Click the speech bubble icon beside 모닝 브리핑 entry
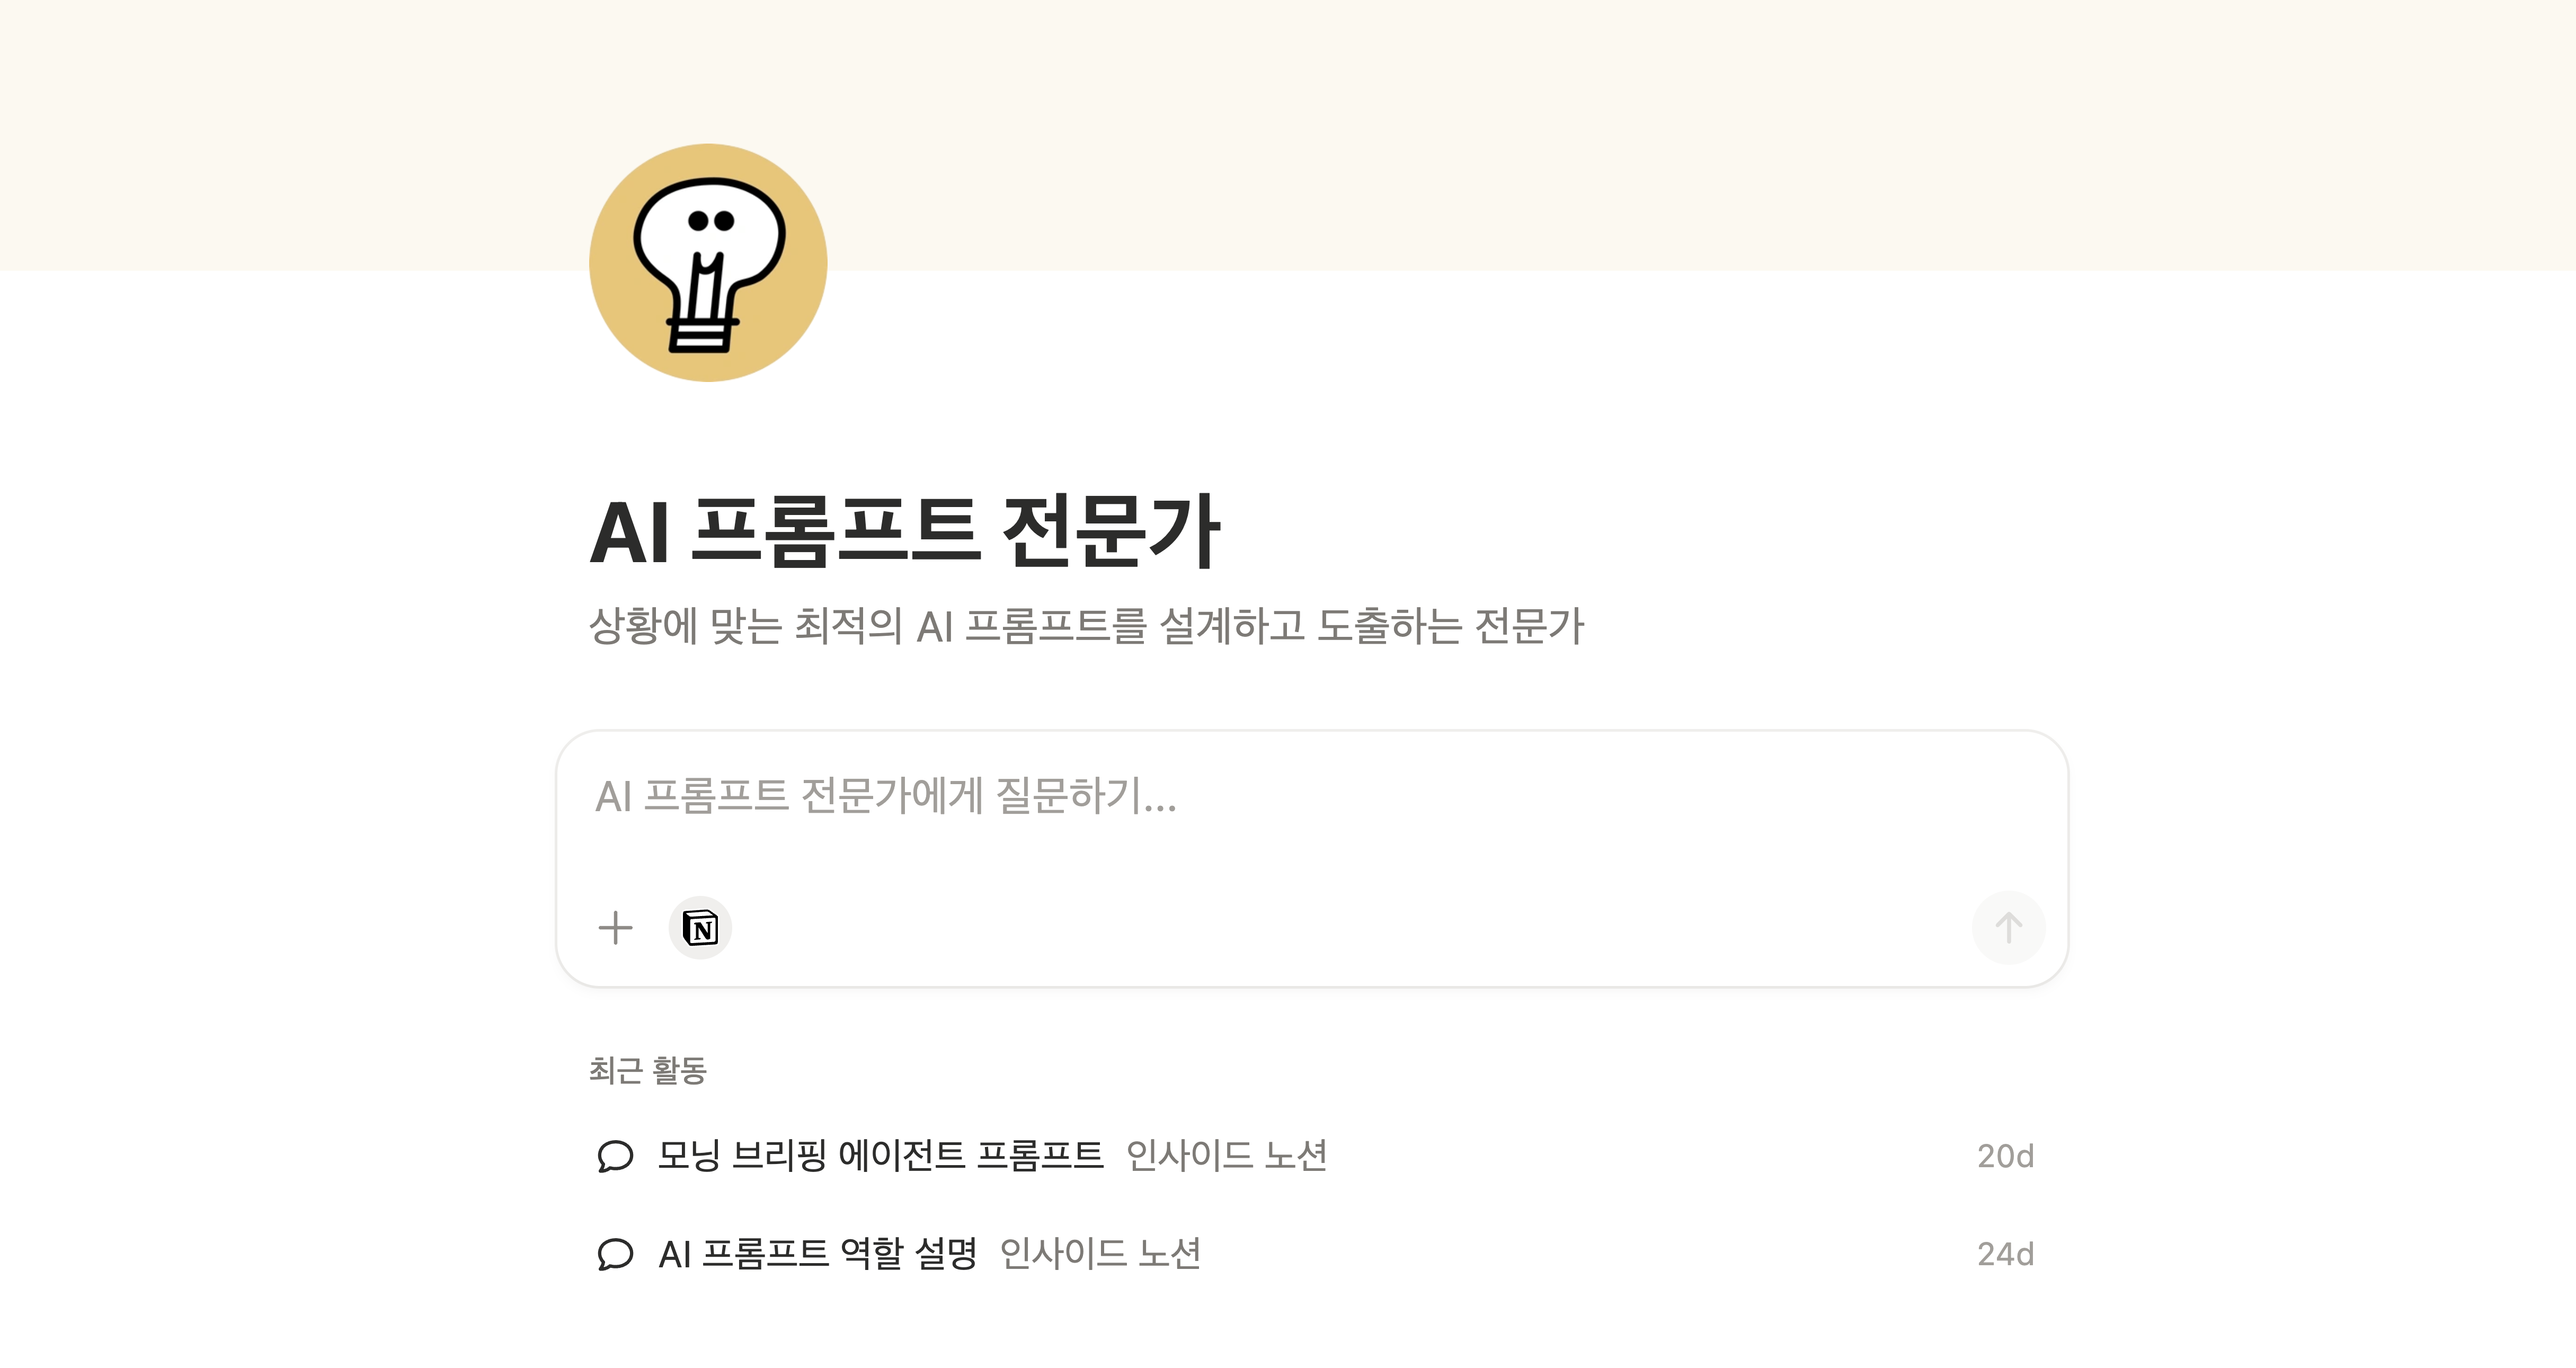The height and width of the screenshot is (1368, 2576). (x=617, y=1156)
